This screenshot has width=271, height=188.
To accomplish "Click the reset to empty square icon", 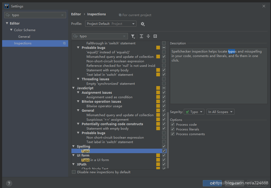I will [155, 36].
